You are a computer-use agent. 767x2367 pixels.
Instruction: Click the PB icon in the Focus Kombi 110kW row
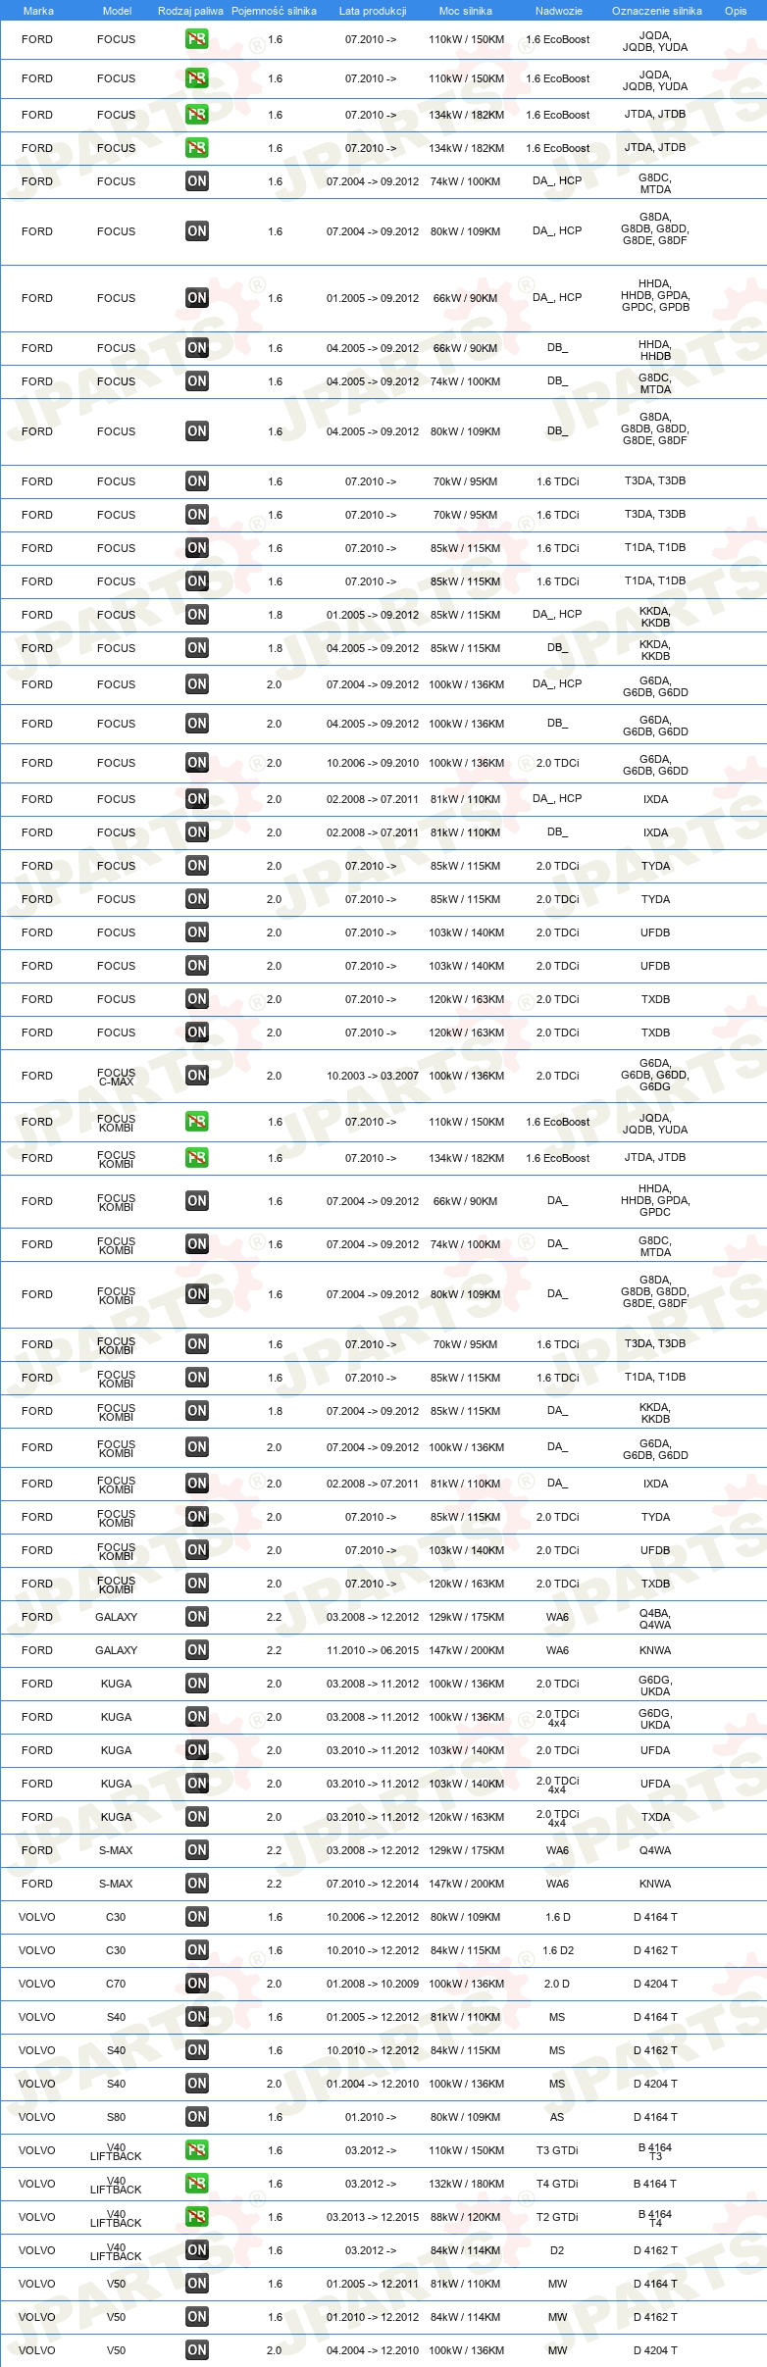pos(196,1122)
